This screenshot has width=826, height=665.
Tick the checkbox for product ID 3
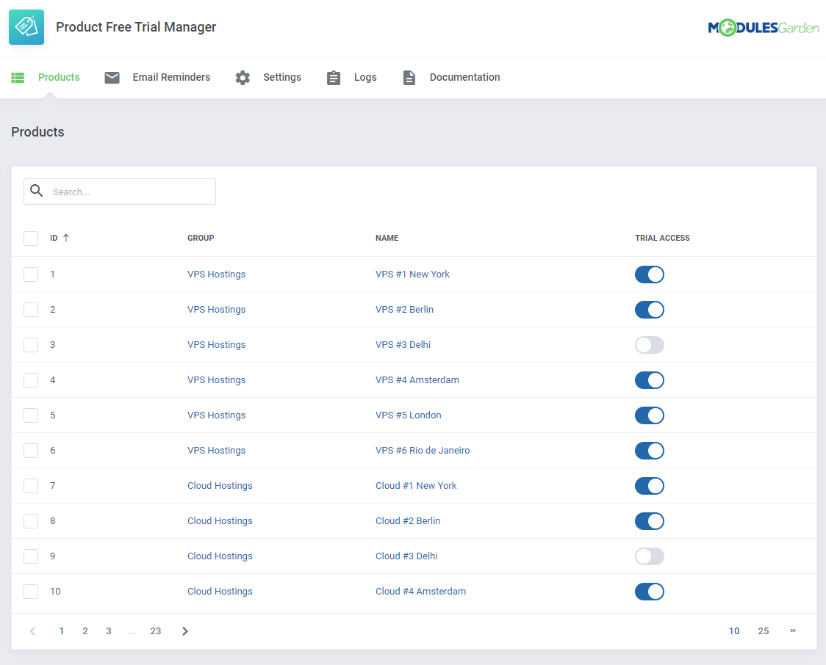point(31,344)
